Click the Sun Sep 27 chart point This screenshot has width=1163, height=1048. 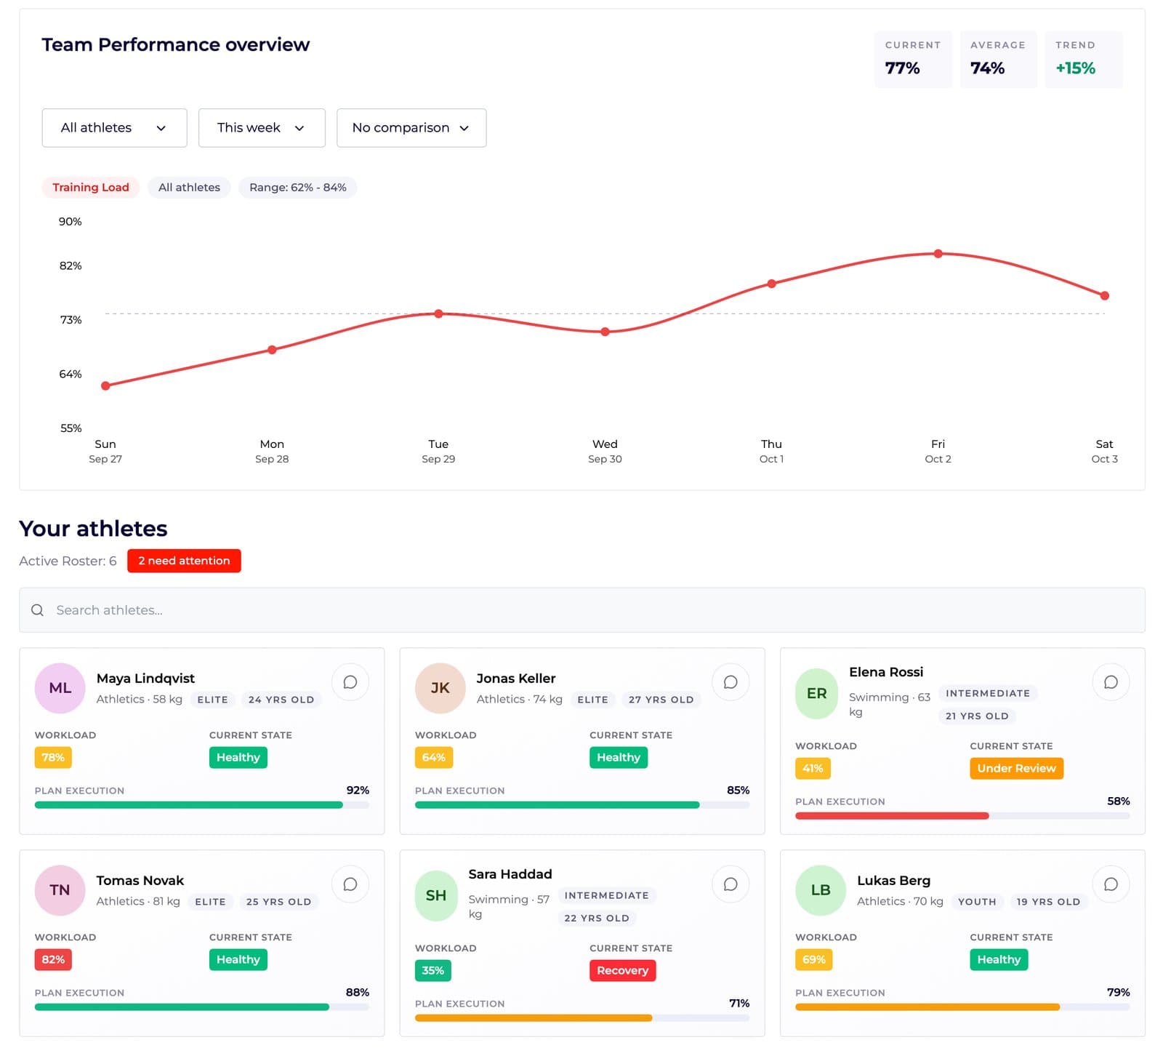click(105, 386)
